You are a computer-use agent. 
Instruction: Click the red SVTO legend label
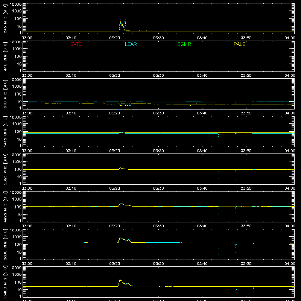(x=76, y=44)
